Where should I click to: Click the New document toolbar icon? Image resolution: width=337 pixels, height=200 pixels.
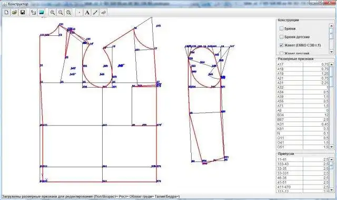pyautogui.click(x=6, y=12)
